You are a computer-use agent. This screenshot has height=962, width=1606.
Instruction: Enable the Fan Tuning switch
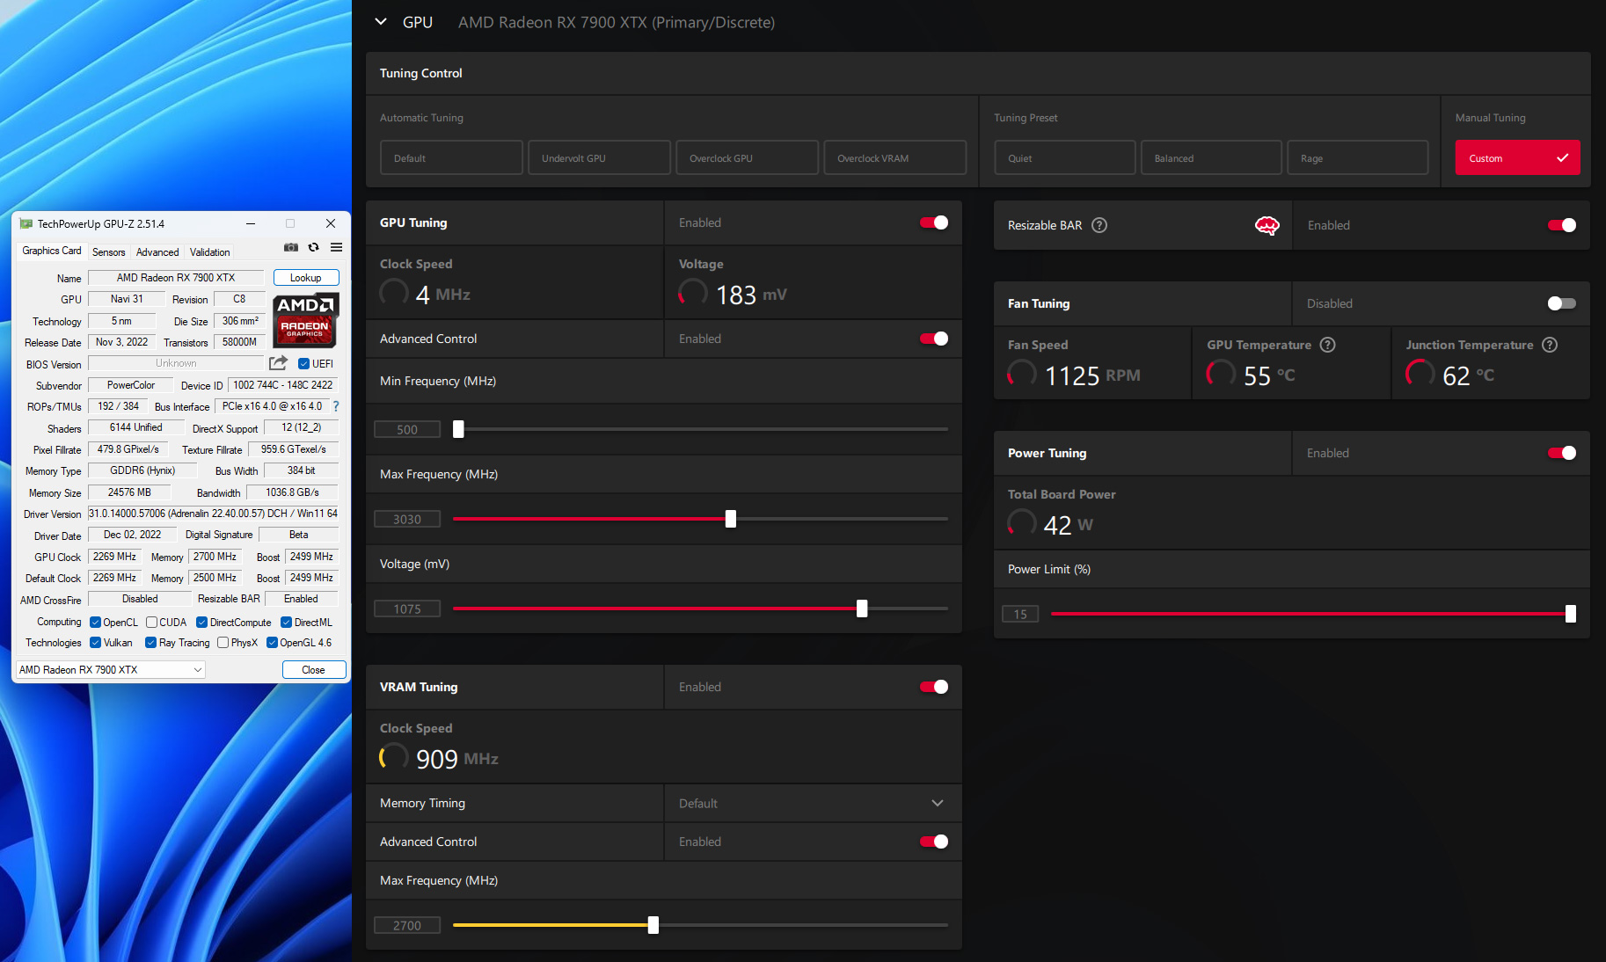1562,303
